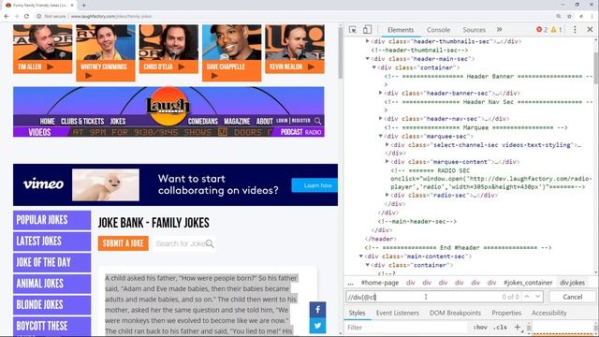The image size is (599, 337).
Task: Toggle the device toolbar icon in DevTools
Action: click(367, 29)
